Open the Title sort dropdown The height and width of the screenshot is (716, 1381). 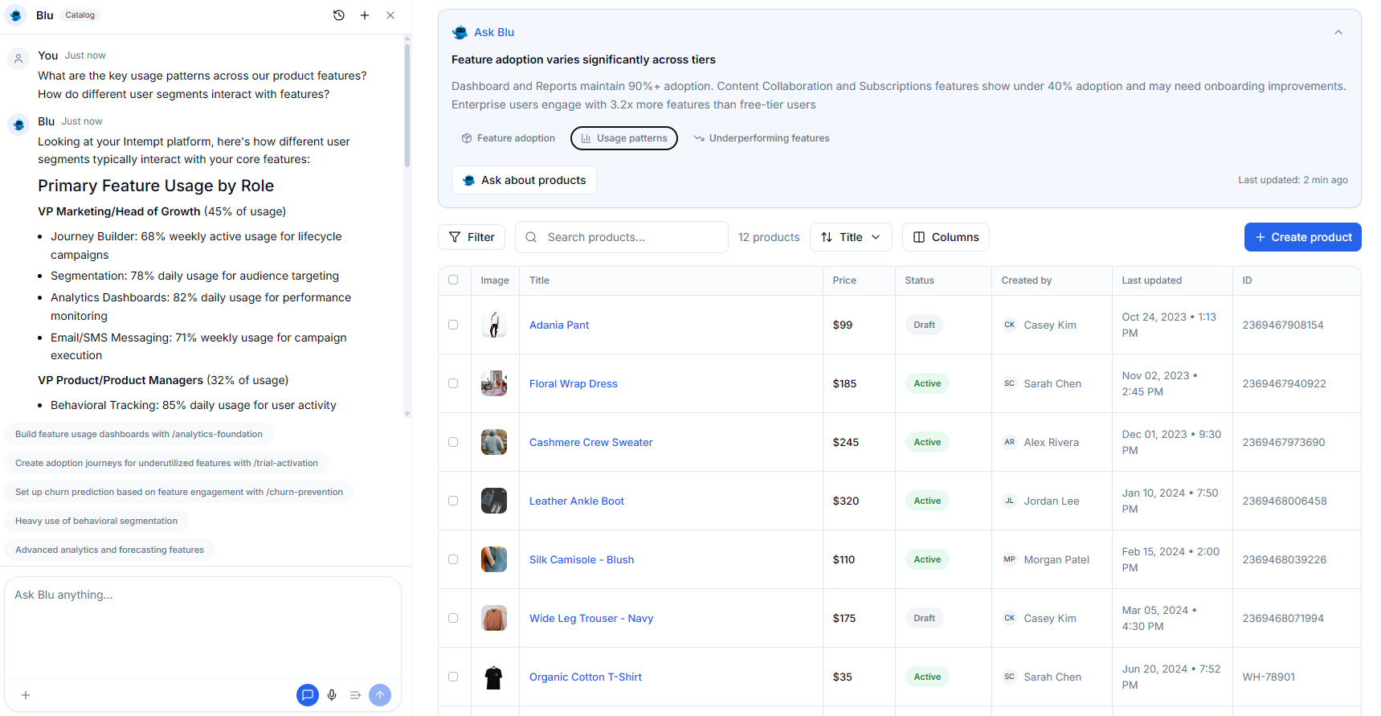851,237
